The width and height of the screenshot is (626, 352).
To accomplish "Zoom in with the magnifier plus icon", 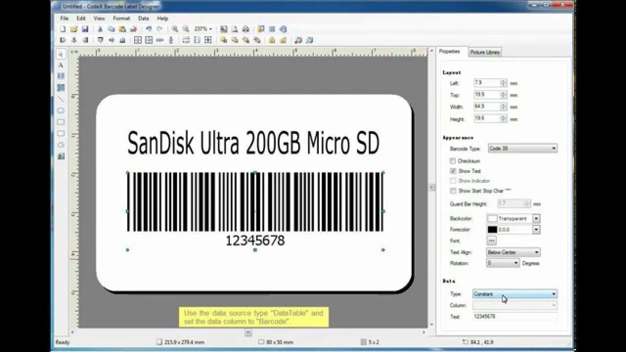I will pos(175,29).
